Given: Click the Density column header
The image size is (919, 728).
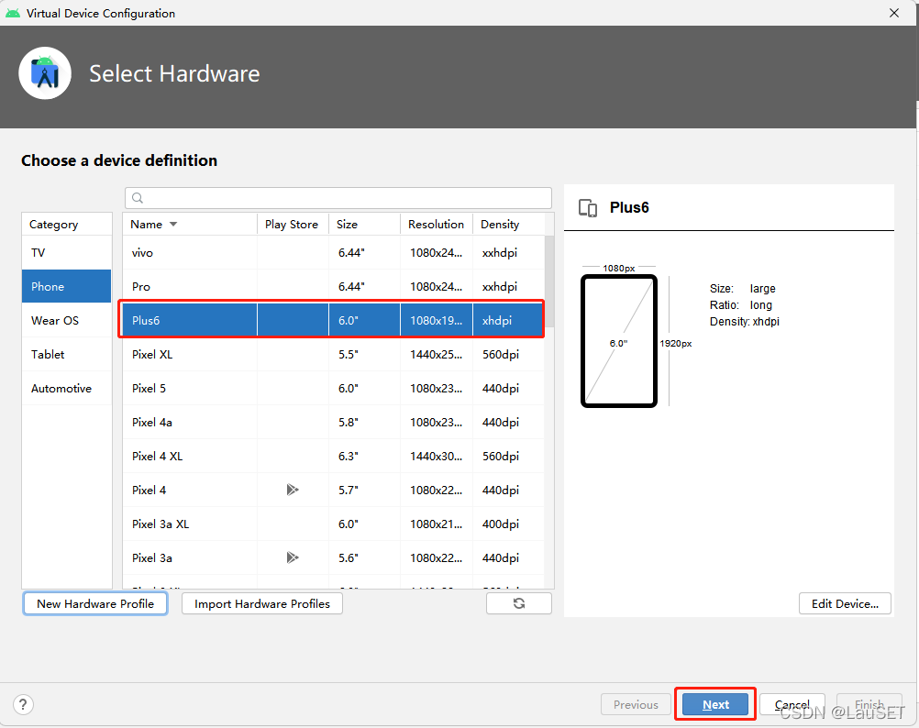Looking at the screenshot, I should click(x=508, y=225).
